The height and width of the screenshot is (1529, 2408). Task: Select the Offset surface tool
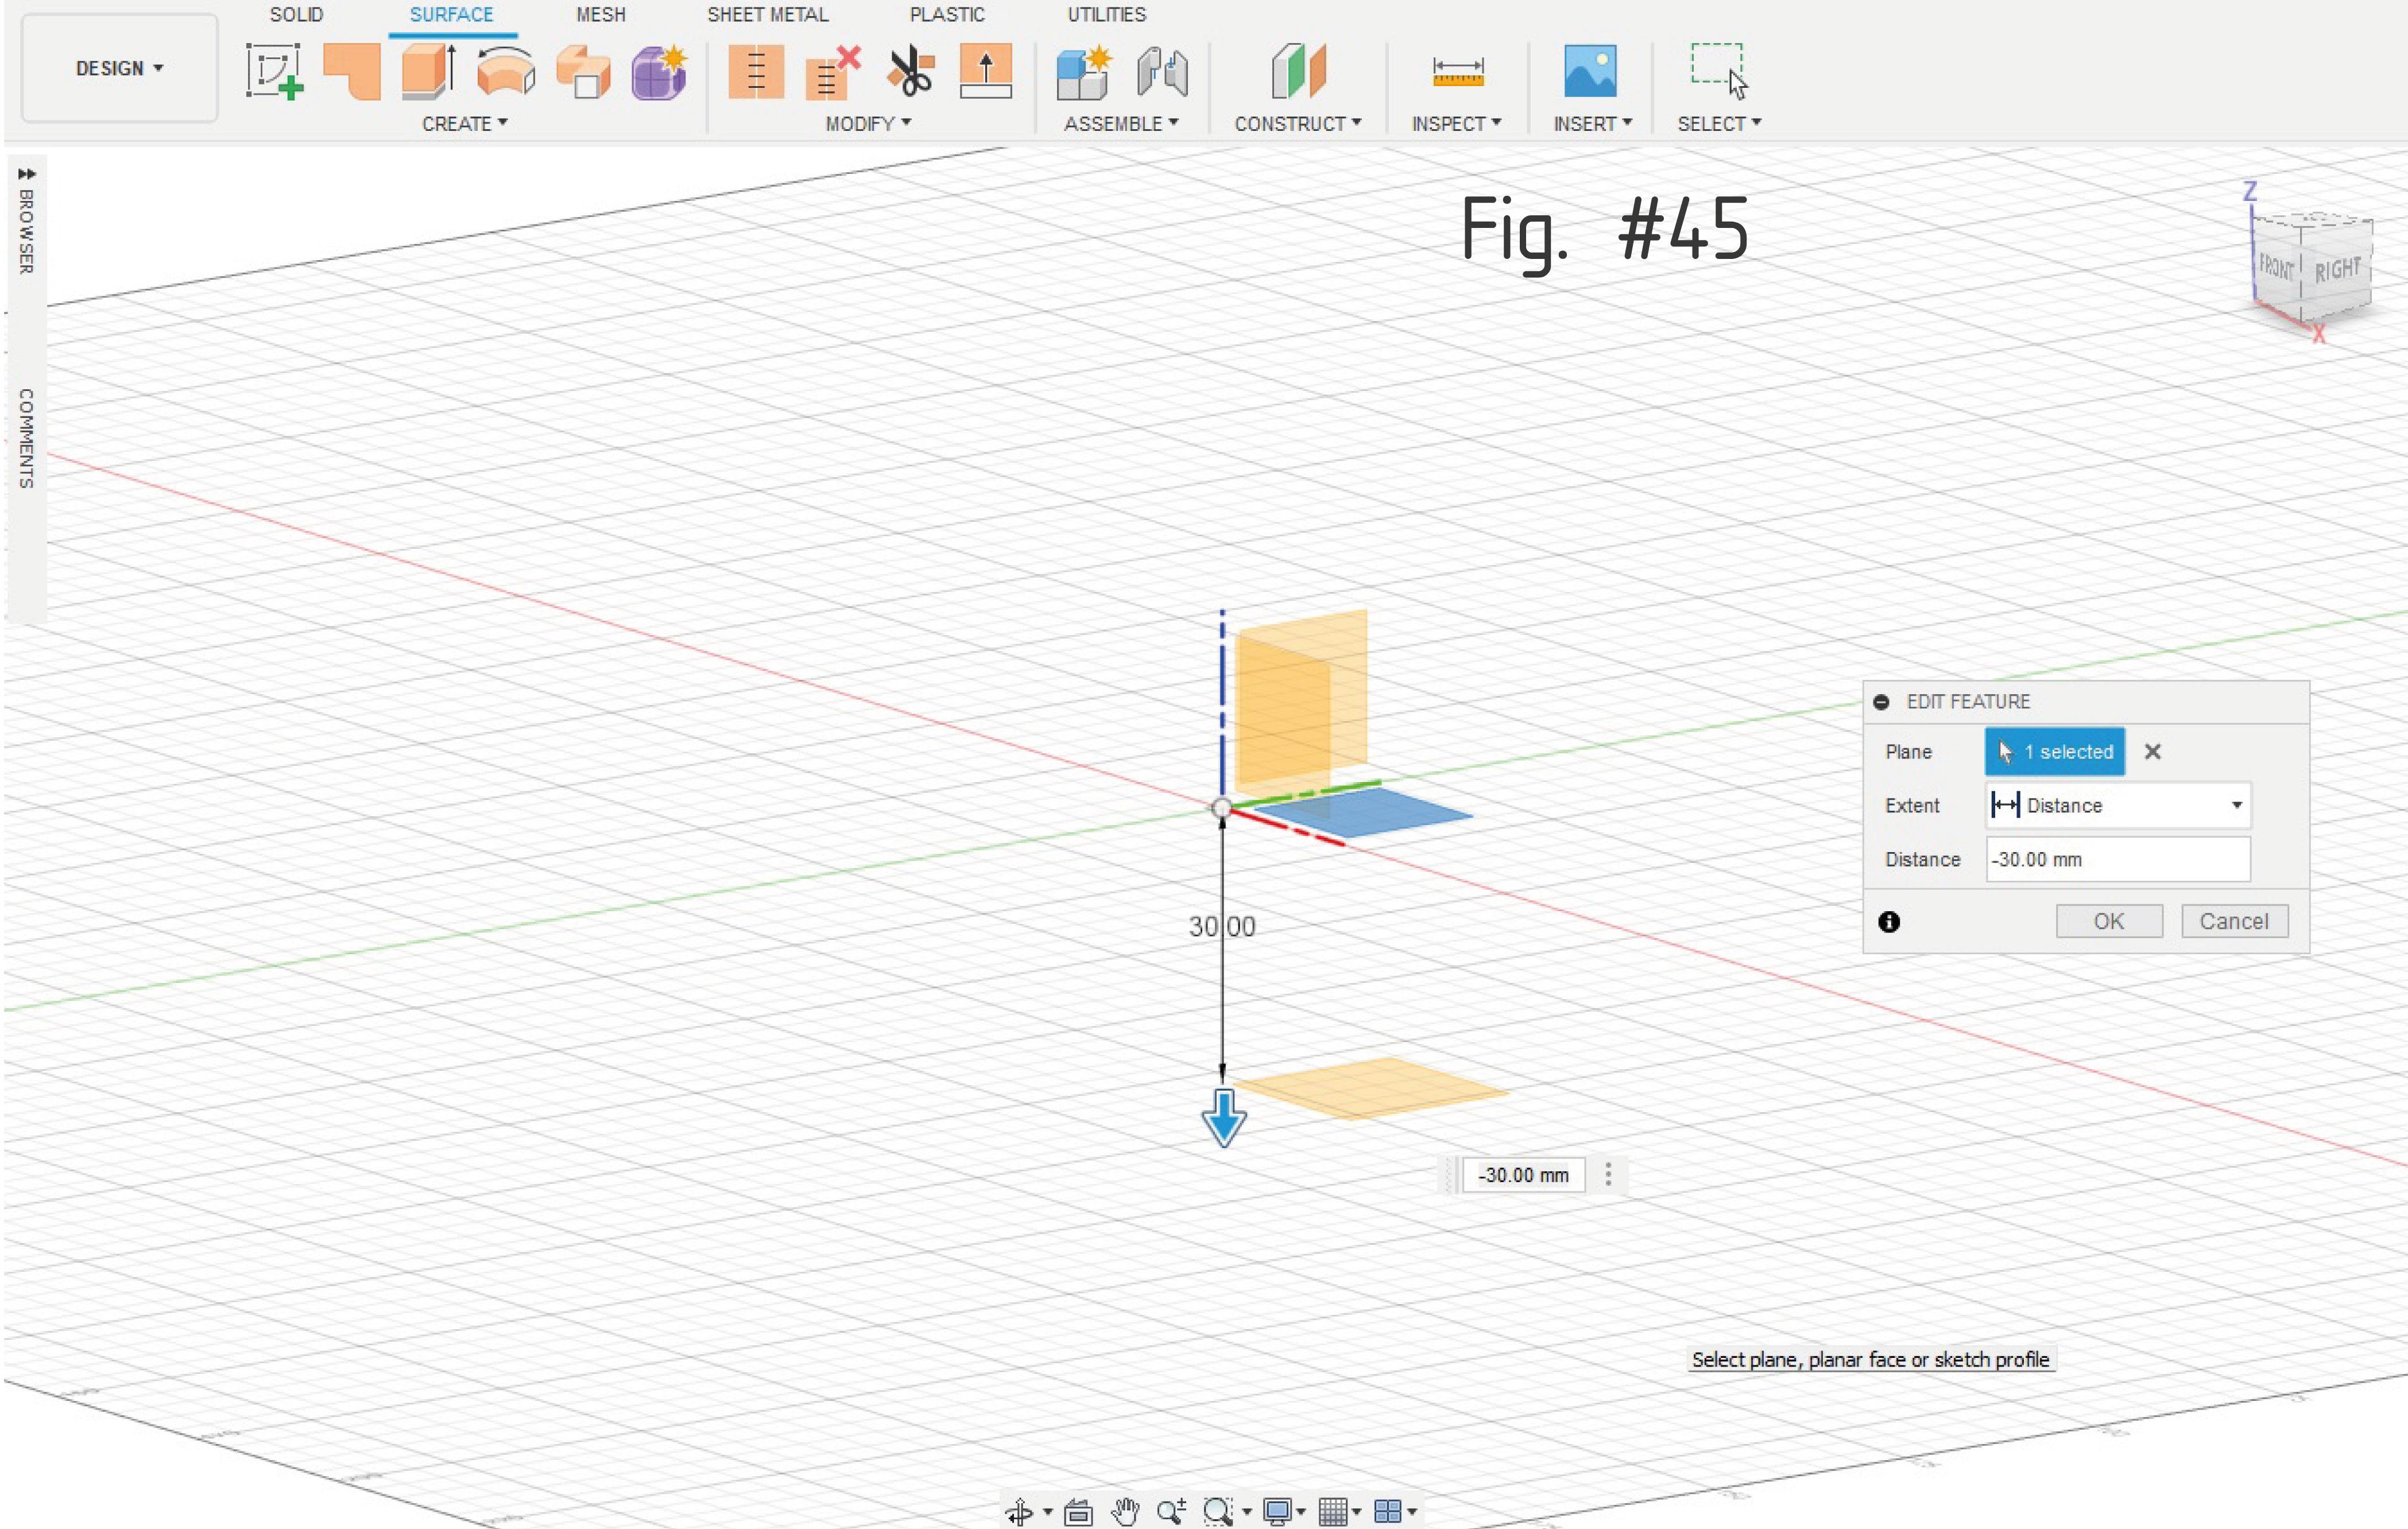pyautogui.click(x=756, y=71)
